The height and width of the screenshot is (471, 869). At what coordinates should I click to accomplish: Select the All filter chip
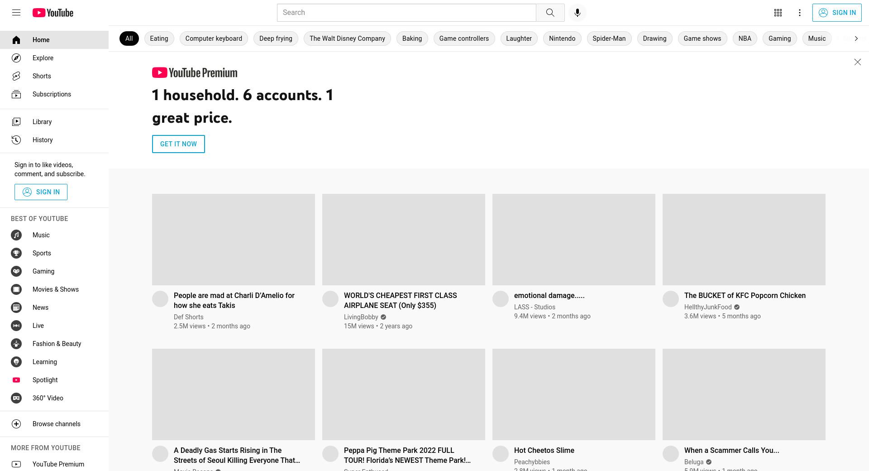tap(129, 38)
